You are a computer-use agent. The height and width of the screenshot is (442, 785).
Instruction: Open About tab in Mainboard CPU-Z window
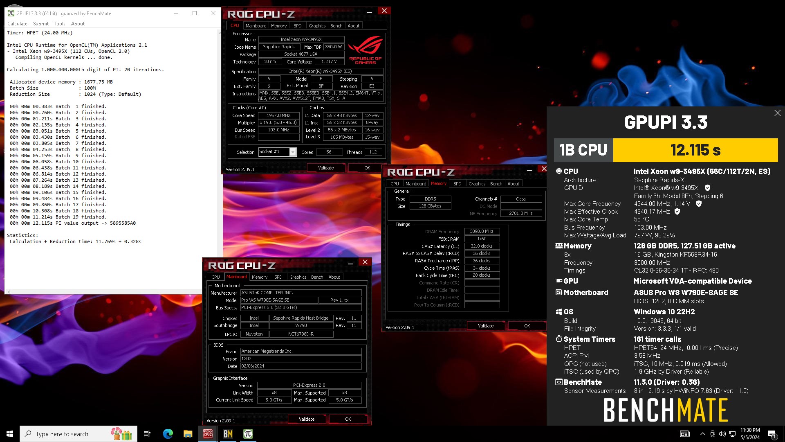point(334,277)
